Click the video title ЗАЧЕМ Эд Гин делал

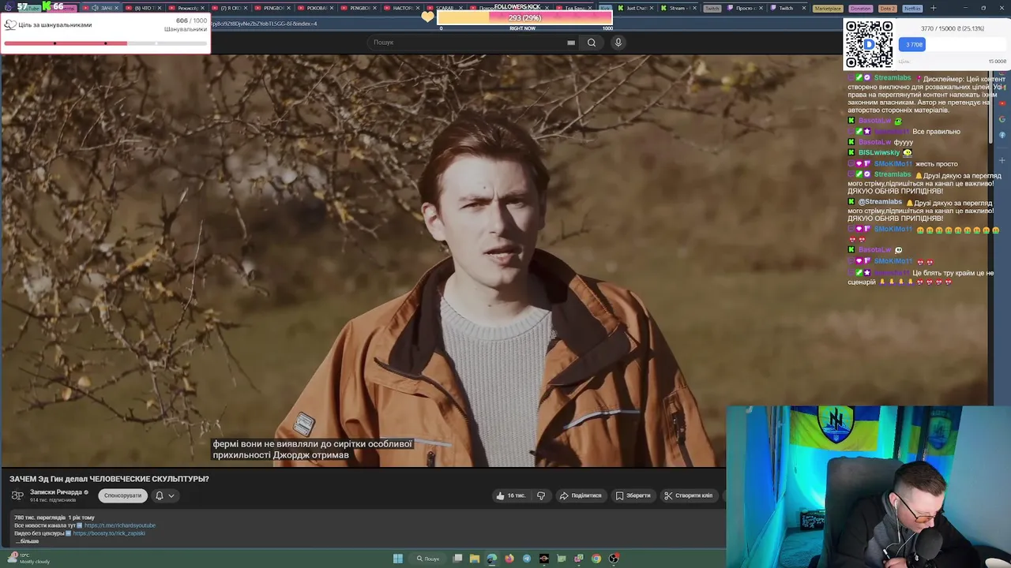click(109, 479)
